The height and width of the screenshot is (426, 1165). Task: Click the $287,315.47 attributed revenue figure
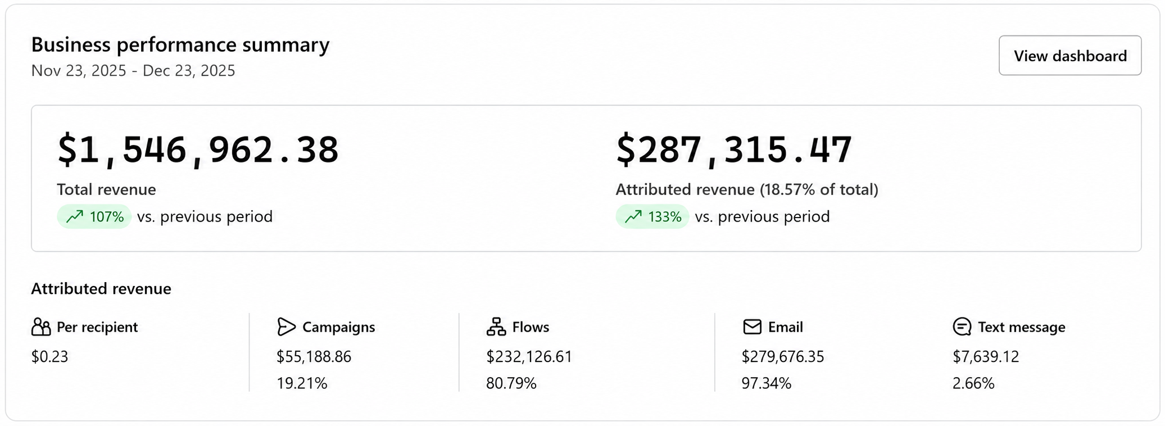(734, 150)
